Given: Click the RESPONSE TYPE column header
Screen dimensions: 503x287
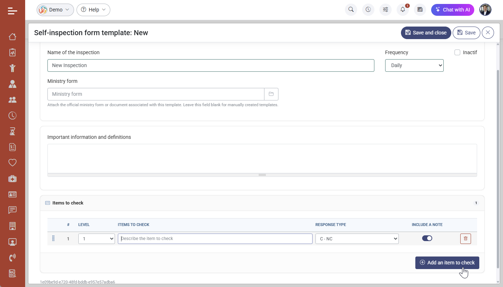Looking at the screenshot, I should (x=331, y=225).
